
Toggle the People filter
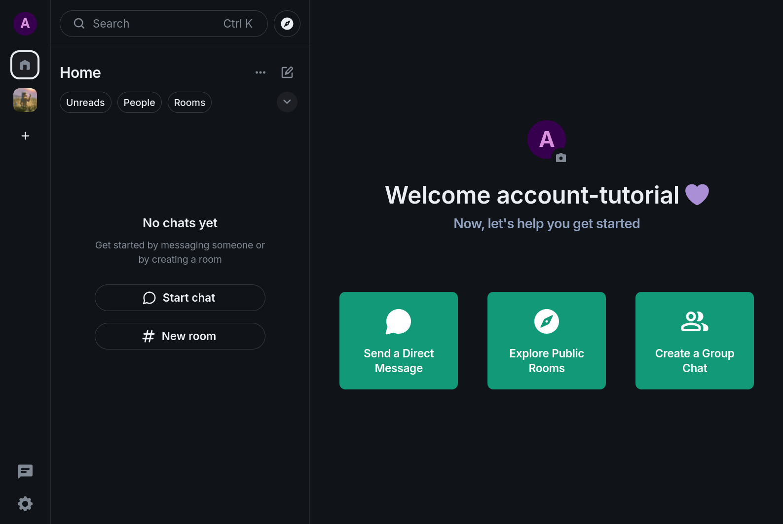point(139,103)
